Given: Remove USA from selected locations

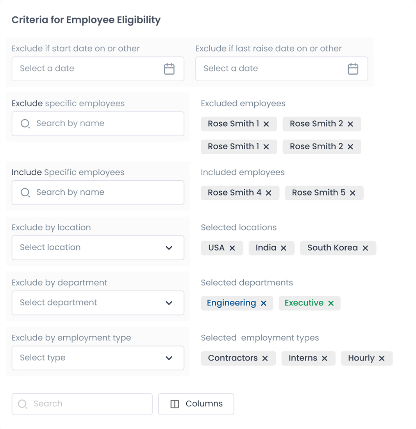Looking at the screenshot, I should tap(232, 248).
